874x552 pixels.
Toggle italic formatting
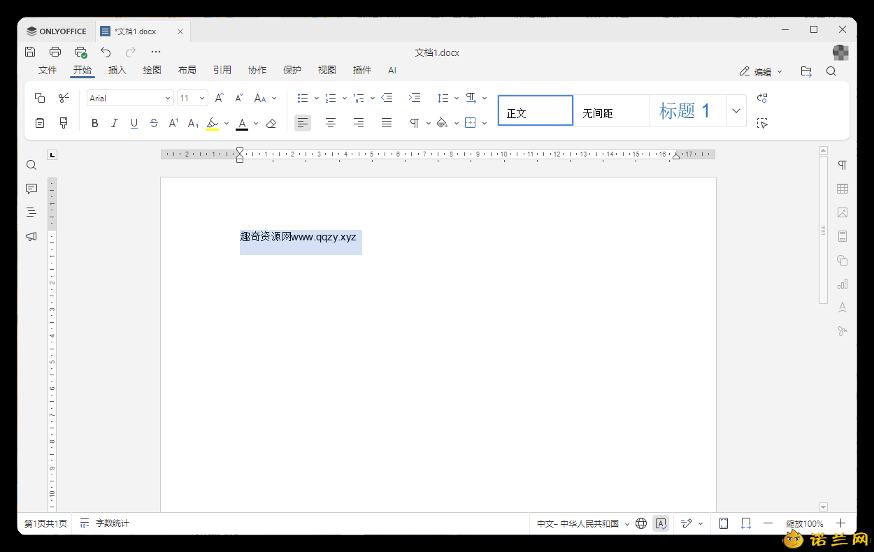pyautogui.click(x=115, y=123)
